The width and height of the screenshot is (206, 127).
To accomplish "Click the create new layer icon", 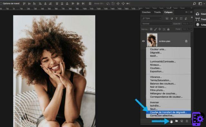I will click(182, 121).
